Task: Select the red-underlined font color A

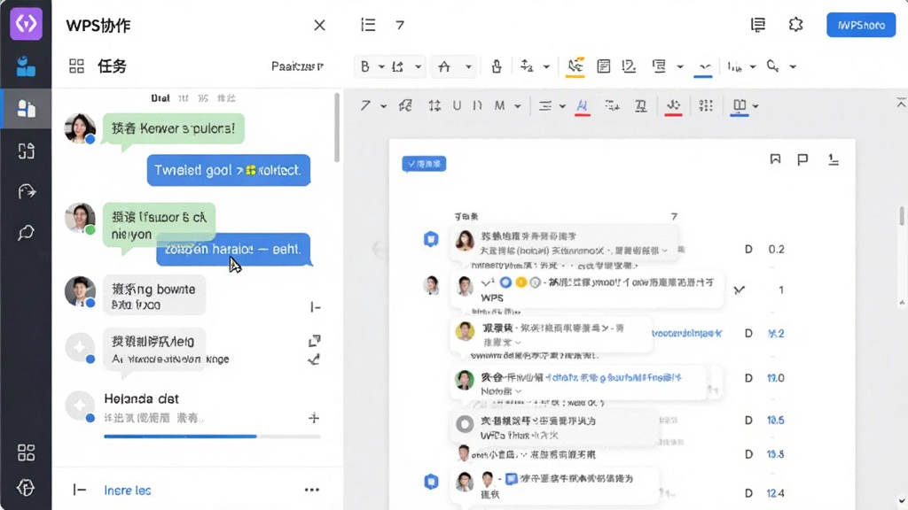Action: pos(582,106)
